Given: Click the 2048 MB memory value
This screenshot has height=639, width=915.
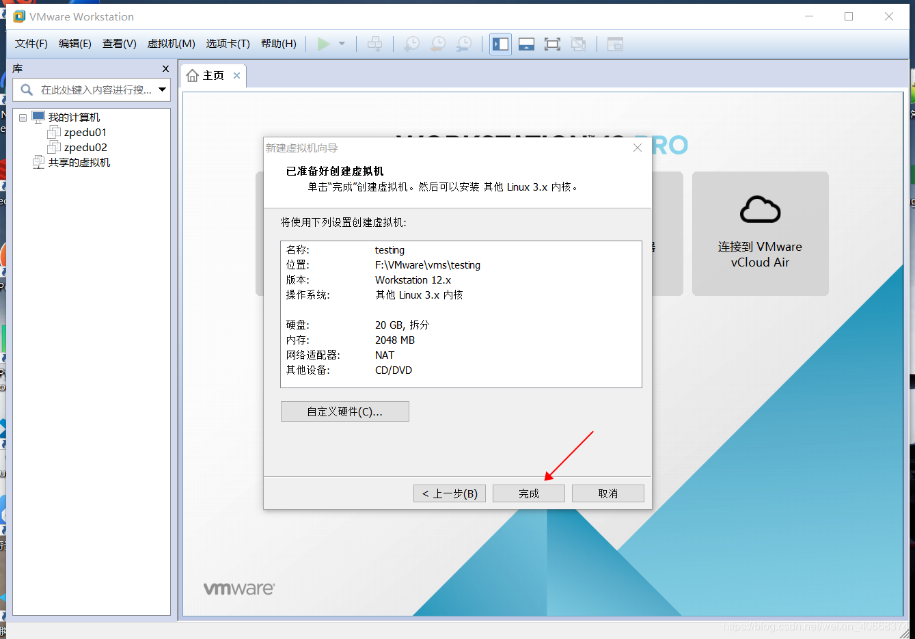Looking at the screenshot, I should (x=395, y=340).
